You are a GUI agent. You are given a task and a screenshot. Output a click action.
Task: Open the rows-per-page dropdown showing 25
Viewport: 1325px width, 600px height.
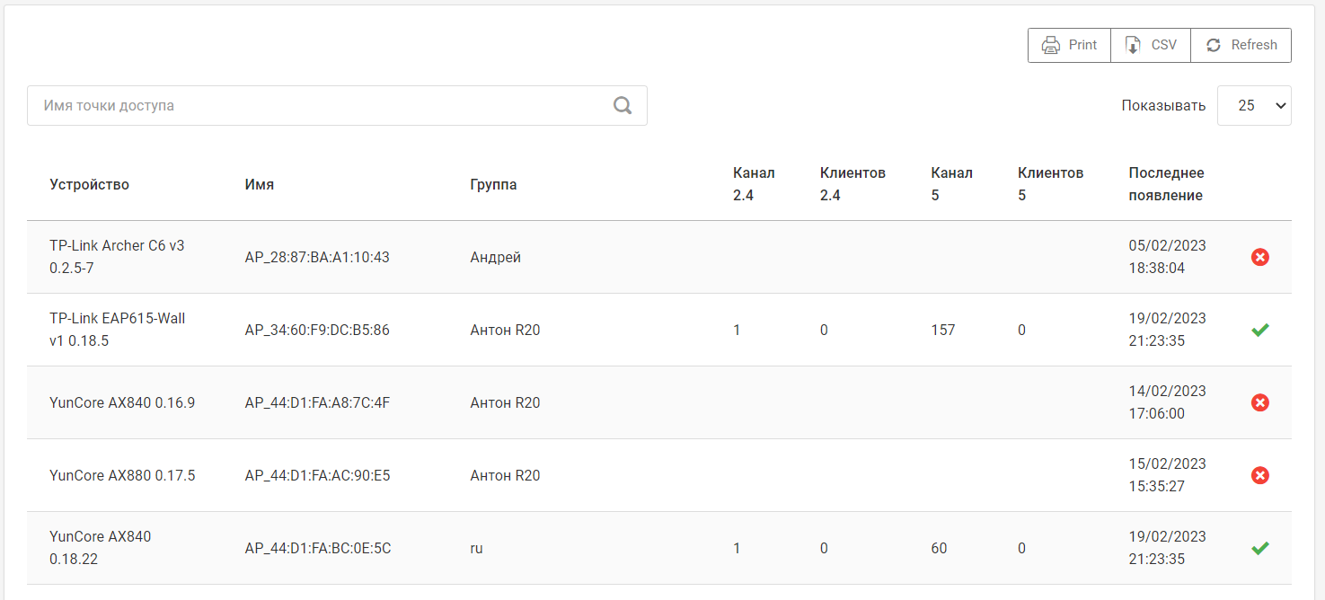pos(1253,105)
